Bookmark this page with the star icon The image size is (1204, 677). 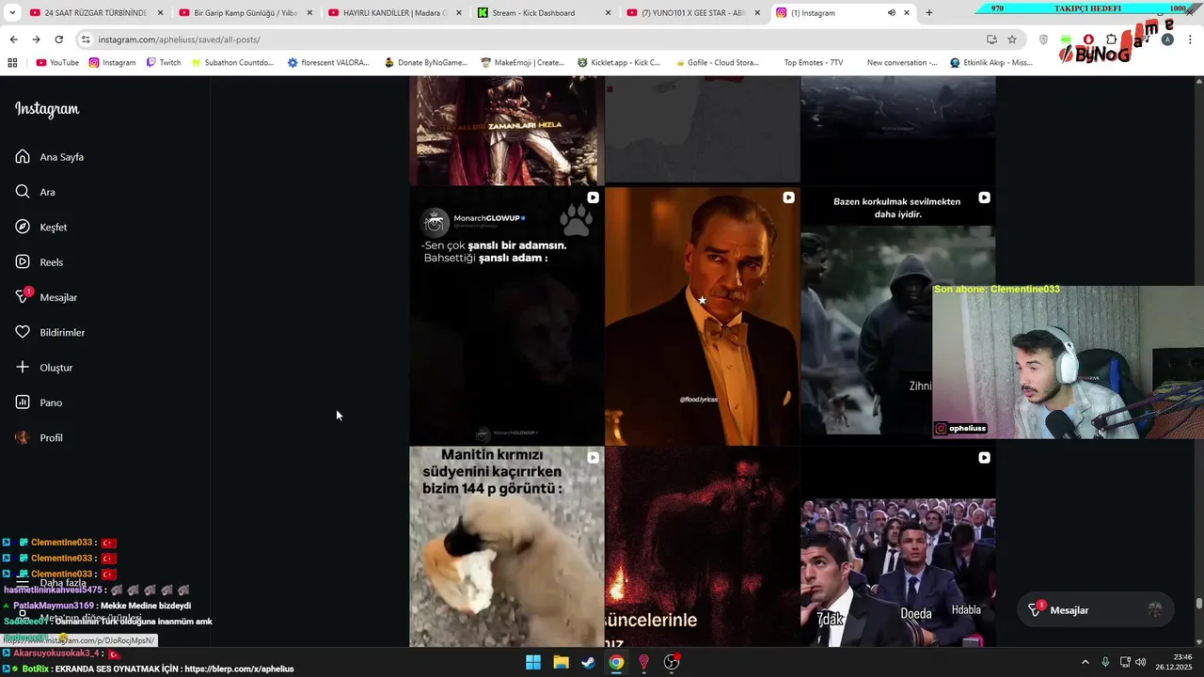point(1012,39)
